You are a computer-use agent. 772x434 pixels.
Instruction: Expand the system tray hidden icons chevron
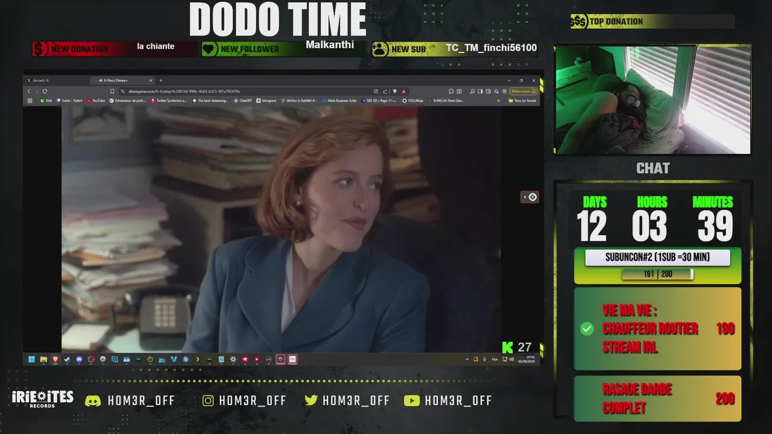(x=467, y=359)
